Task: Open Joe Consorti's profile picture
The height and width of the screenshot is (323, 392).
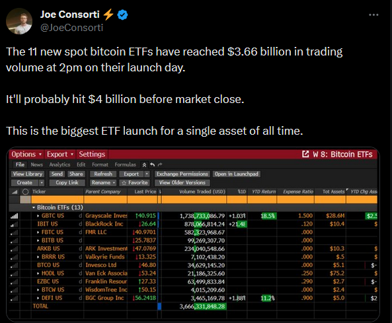Action: click(x=19, y=21)
